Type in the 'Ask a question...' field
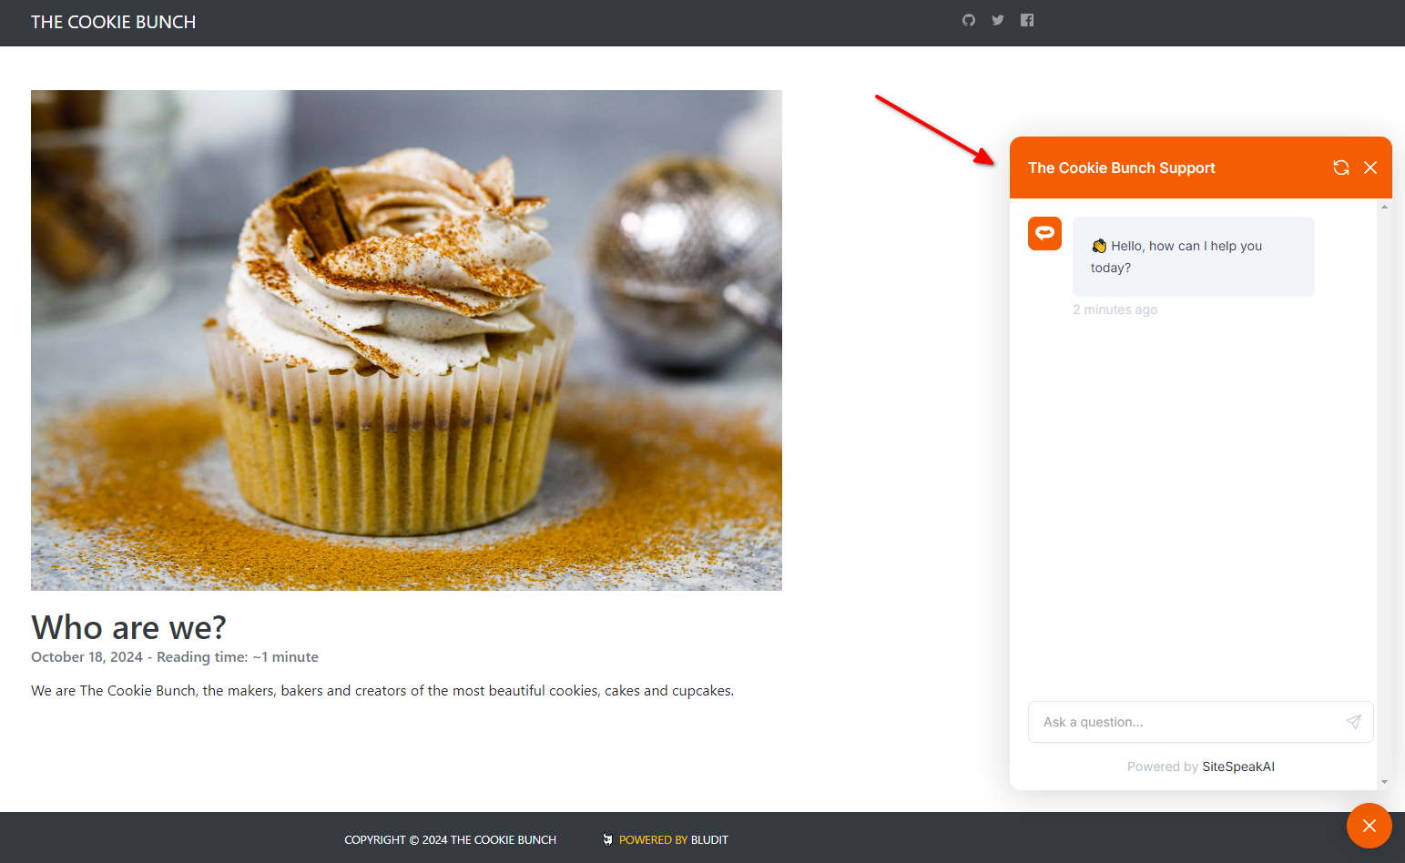The height and width of the screenshot is (863, 1405). (1184, 722)
